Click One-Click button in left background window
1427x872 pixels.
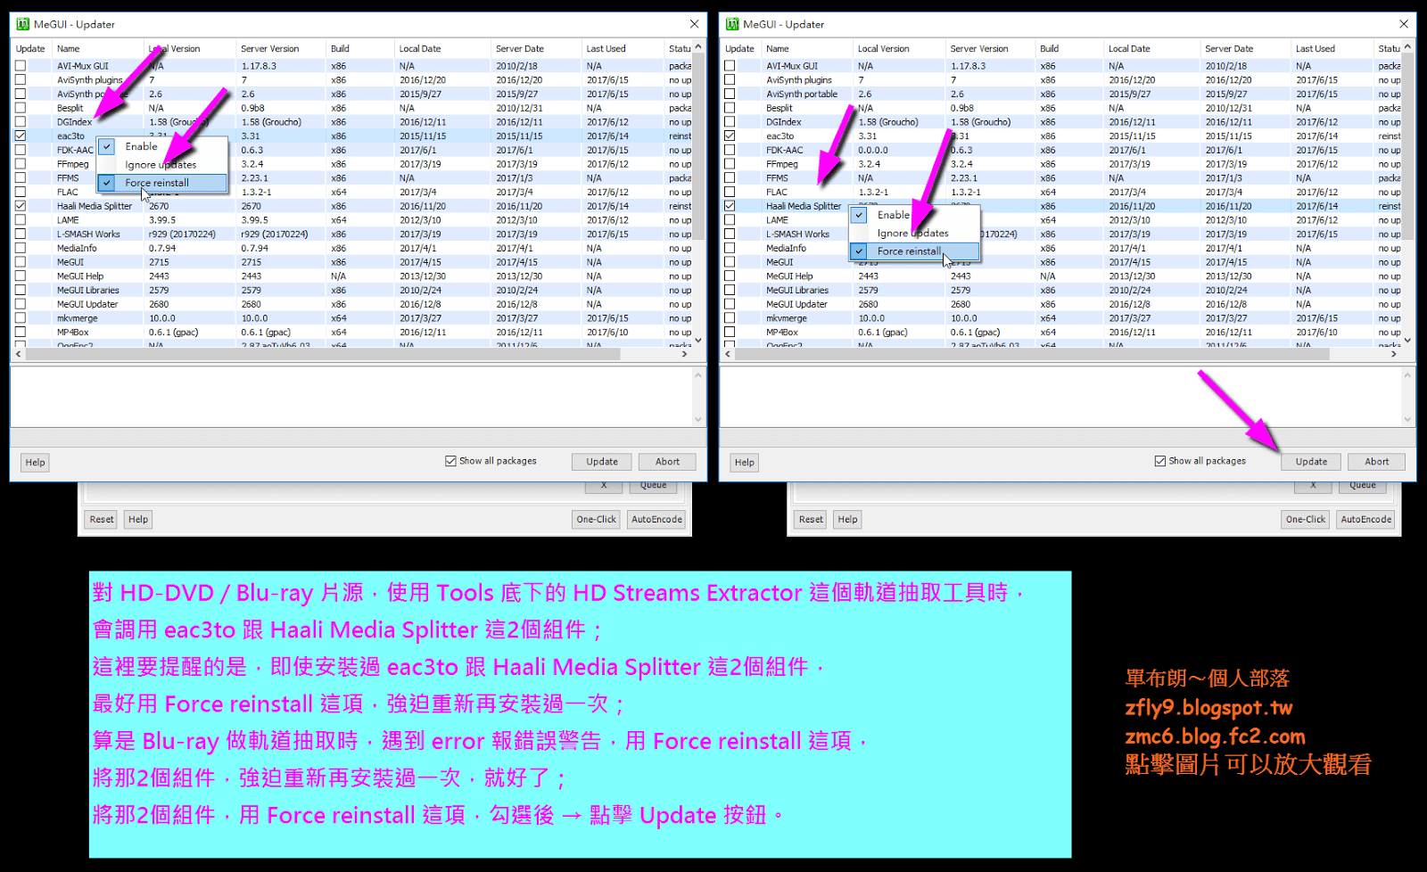tap(597, 519)
